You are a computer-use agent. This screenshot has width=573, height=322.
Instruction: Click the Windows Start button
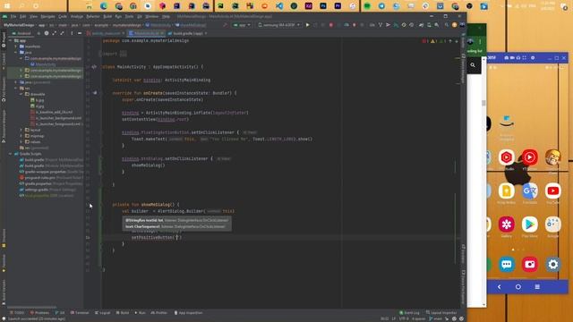tap(7, 6)
